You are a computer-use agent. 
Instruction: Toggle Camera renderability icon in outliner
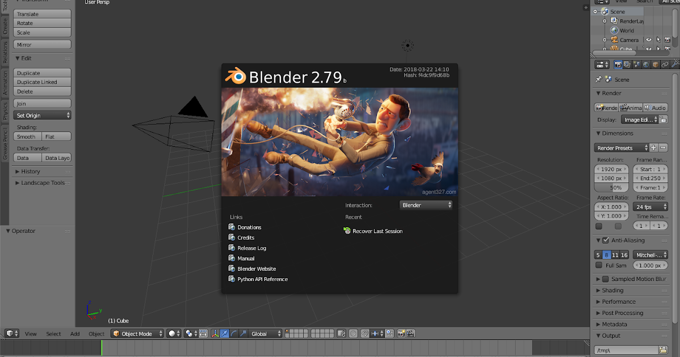pos(668,40)
